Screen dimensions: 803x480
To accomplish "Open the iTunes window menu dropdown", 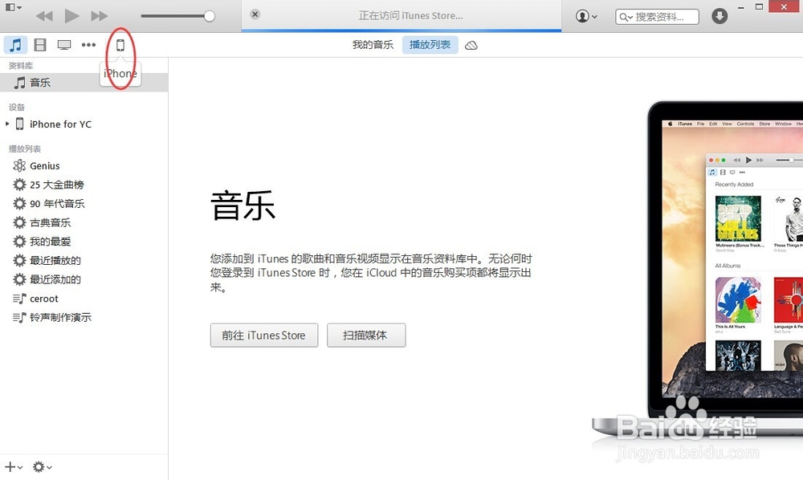I will tap(14, 8).
